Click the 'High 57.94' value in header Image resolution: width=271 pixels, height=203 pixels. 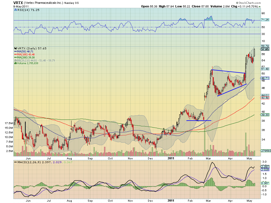point(166,6)
